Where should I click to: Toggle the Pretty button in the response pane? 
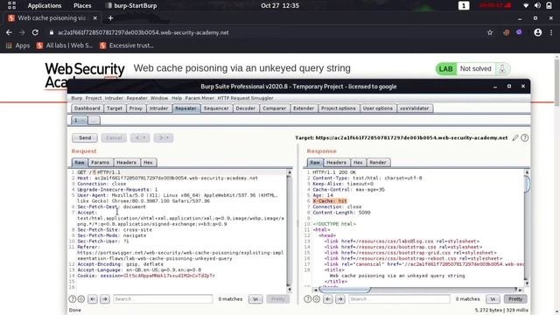click(x=515, y=299)
